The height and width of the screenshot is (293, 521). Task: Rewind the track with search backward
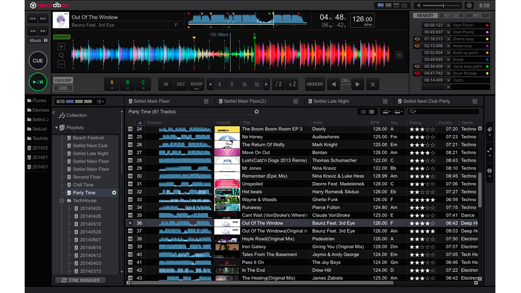(33, 31)
